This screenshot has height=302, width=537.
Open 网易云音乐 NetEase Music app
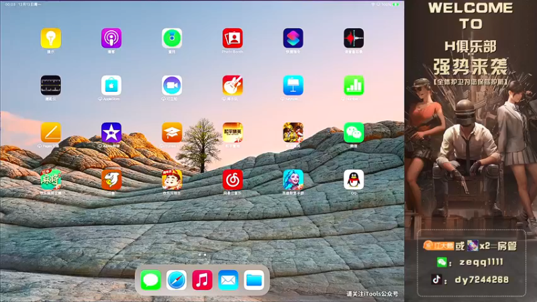232,179
